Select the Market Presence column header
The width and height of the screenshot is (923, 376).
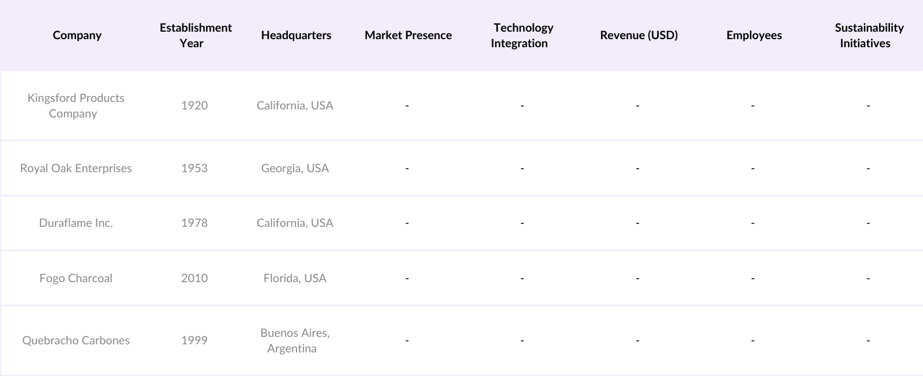coord(408,35)
